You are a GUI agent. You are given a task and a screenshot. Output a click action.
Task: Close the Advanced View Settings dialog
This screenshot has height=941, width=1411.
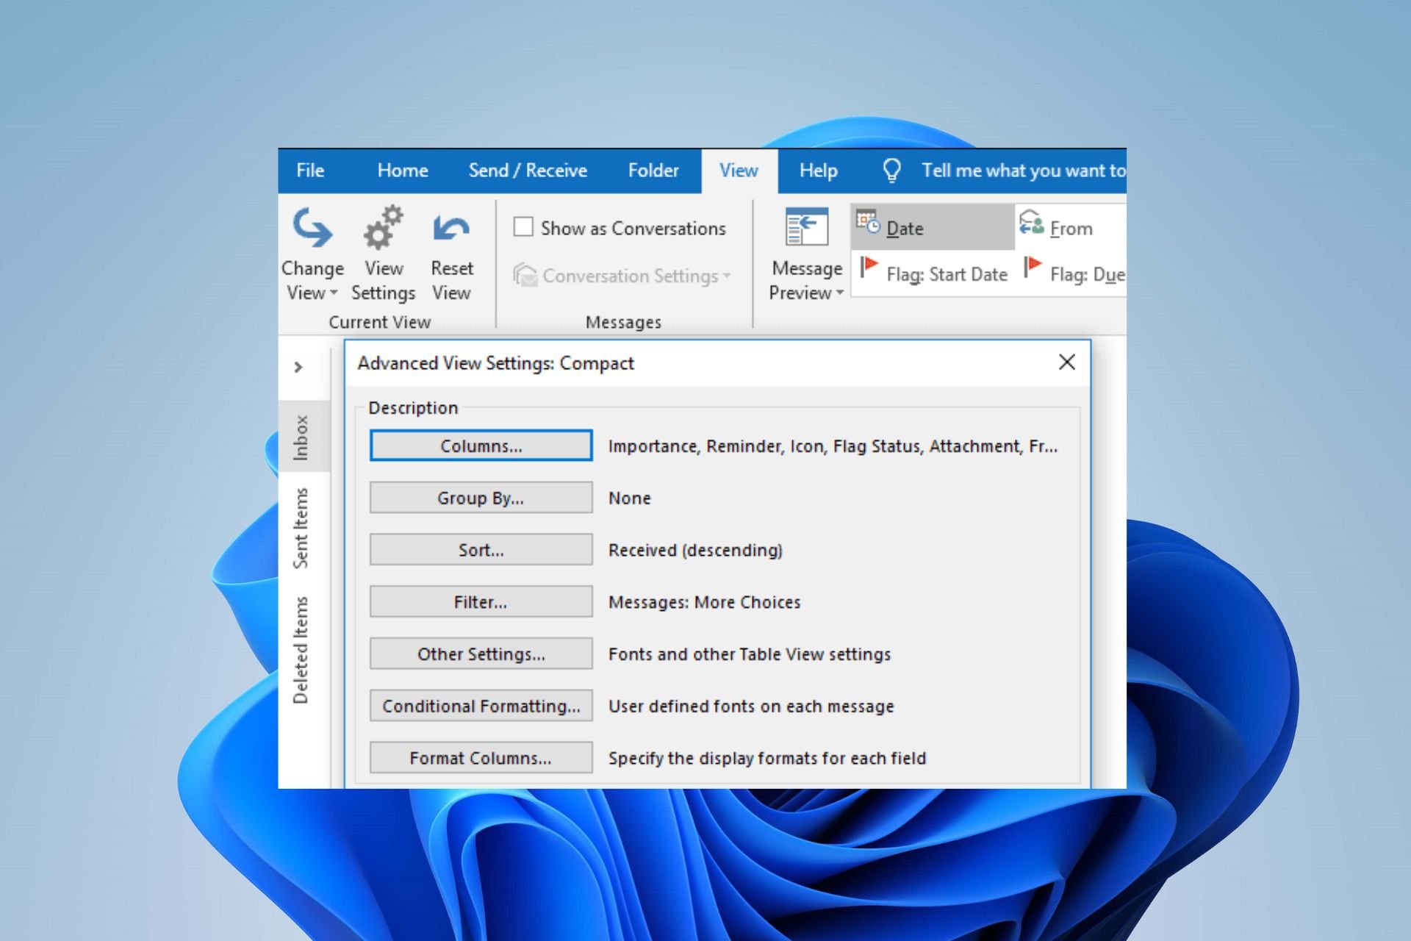tap(1067, 362)
